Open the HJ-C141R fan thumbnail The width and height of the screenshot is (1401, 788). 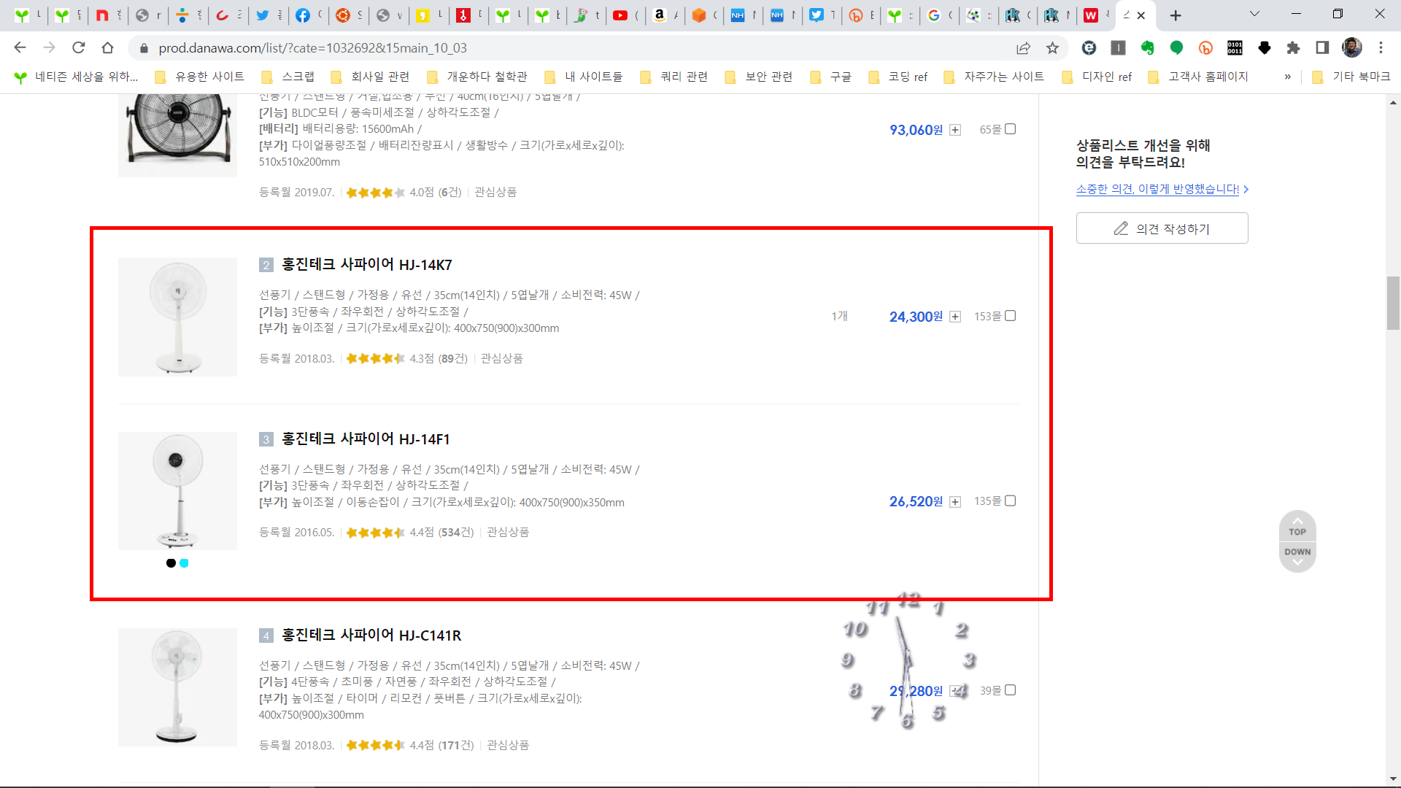click(177, 687)
